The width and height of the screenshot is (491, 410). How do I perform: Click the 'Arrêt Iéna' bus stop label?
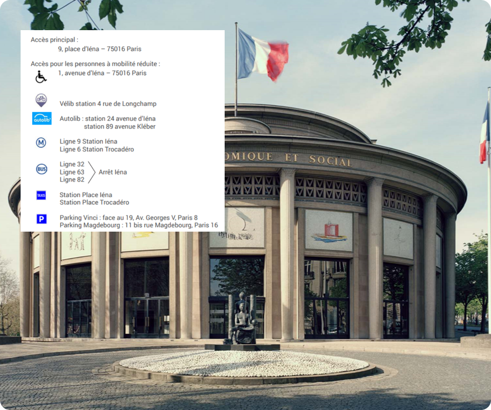pos(113,172)
